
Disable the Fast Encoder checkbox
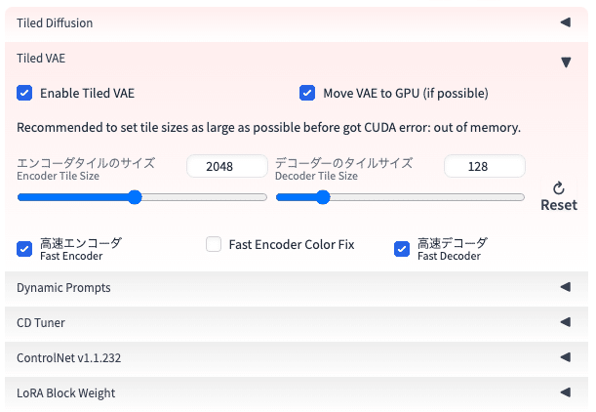pyautogui.click(x=24, y=249)
